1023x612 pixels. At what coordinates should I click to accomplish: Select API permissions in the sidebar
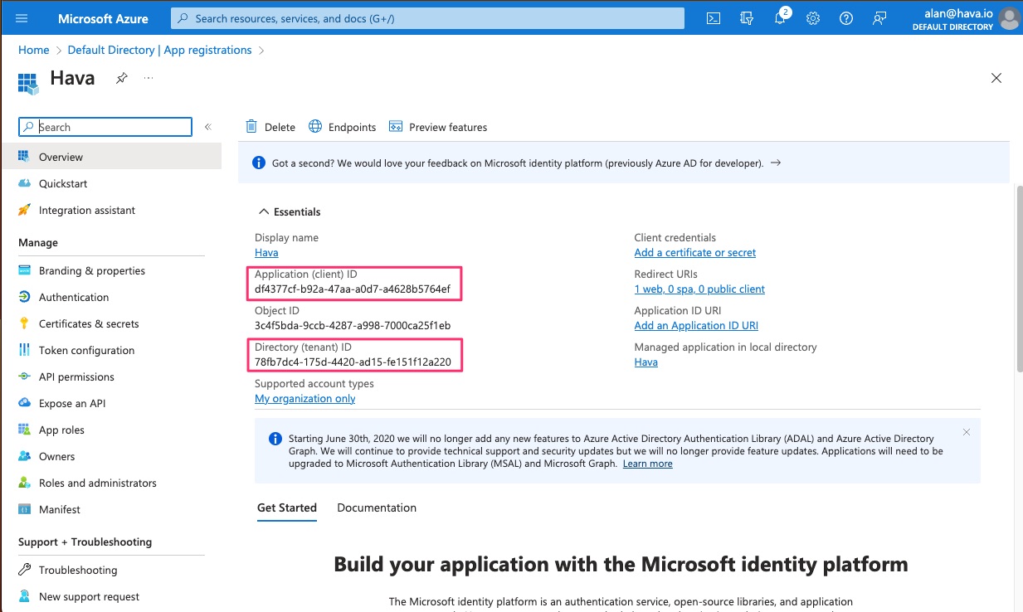[x=76, y=376]
